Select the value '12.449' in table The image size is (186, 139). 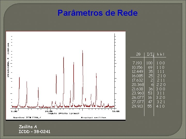[137, 72]
